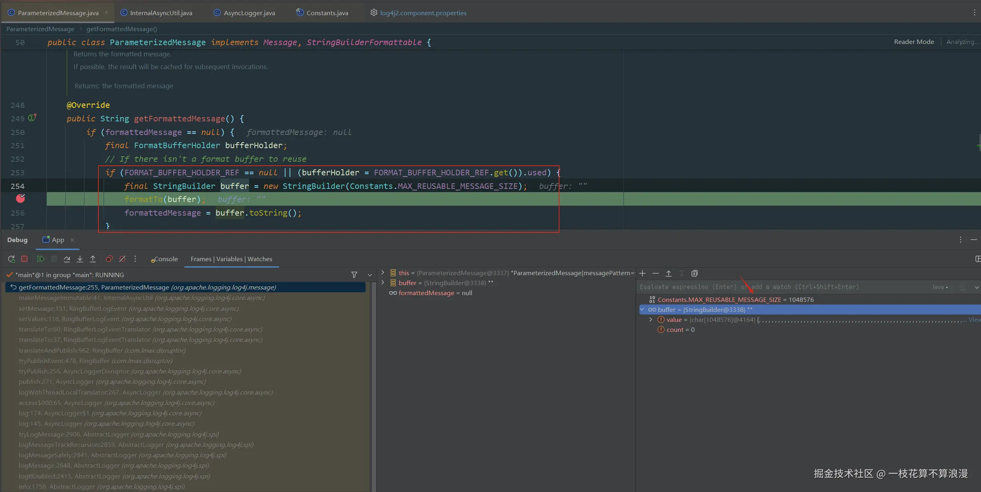Click the Step Into icon

[x=80, y=259]
